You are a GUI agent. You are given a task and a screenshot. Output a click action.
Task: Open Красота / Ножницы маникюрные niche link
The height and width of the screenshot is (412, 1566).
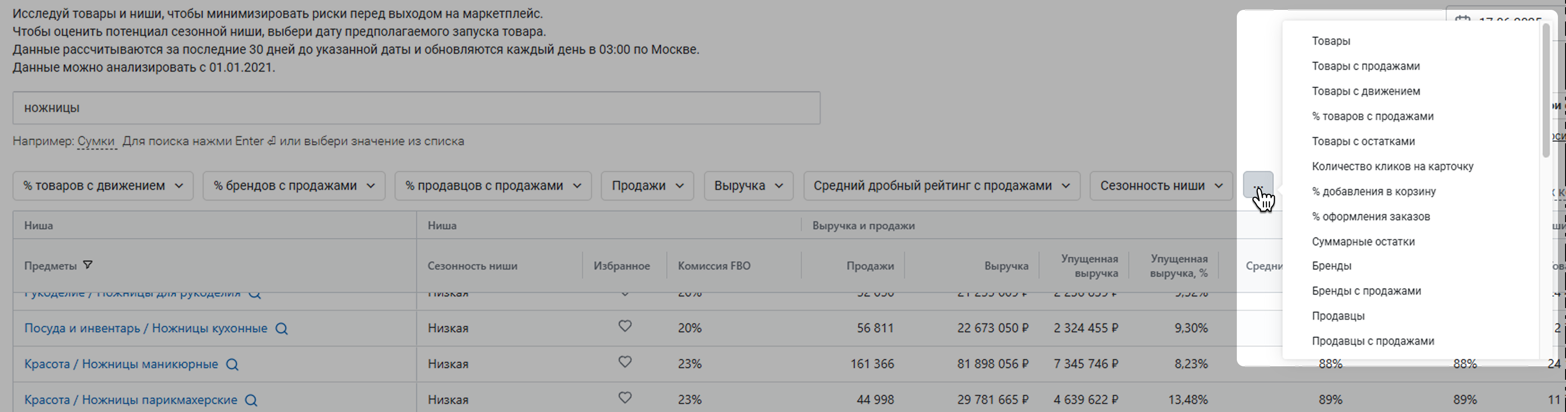coord(121,364)
